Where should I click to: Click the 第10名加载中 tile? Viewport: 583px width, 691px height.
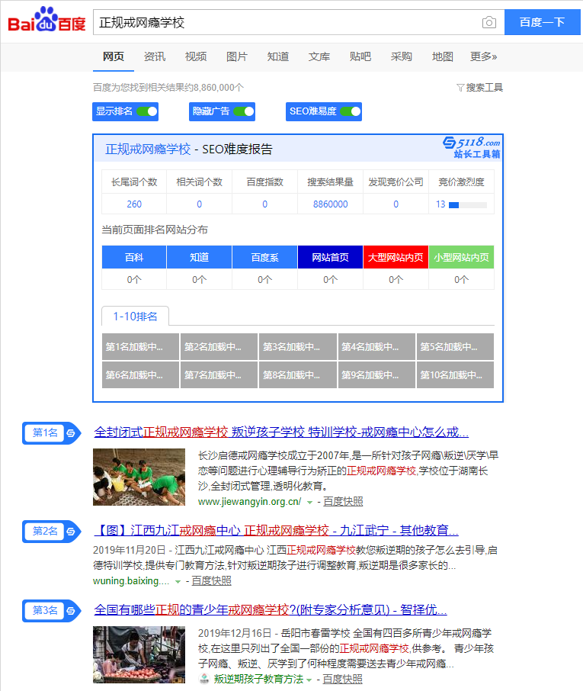coord(455,375)
